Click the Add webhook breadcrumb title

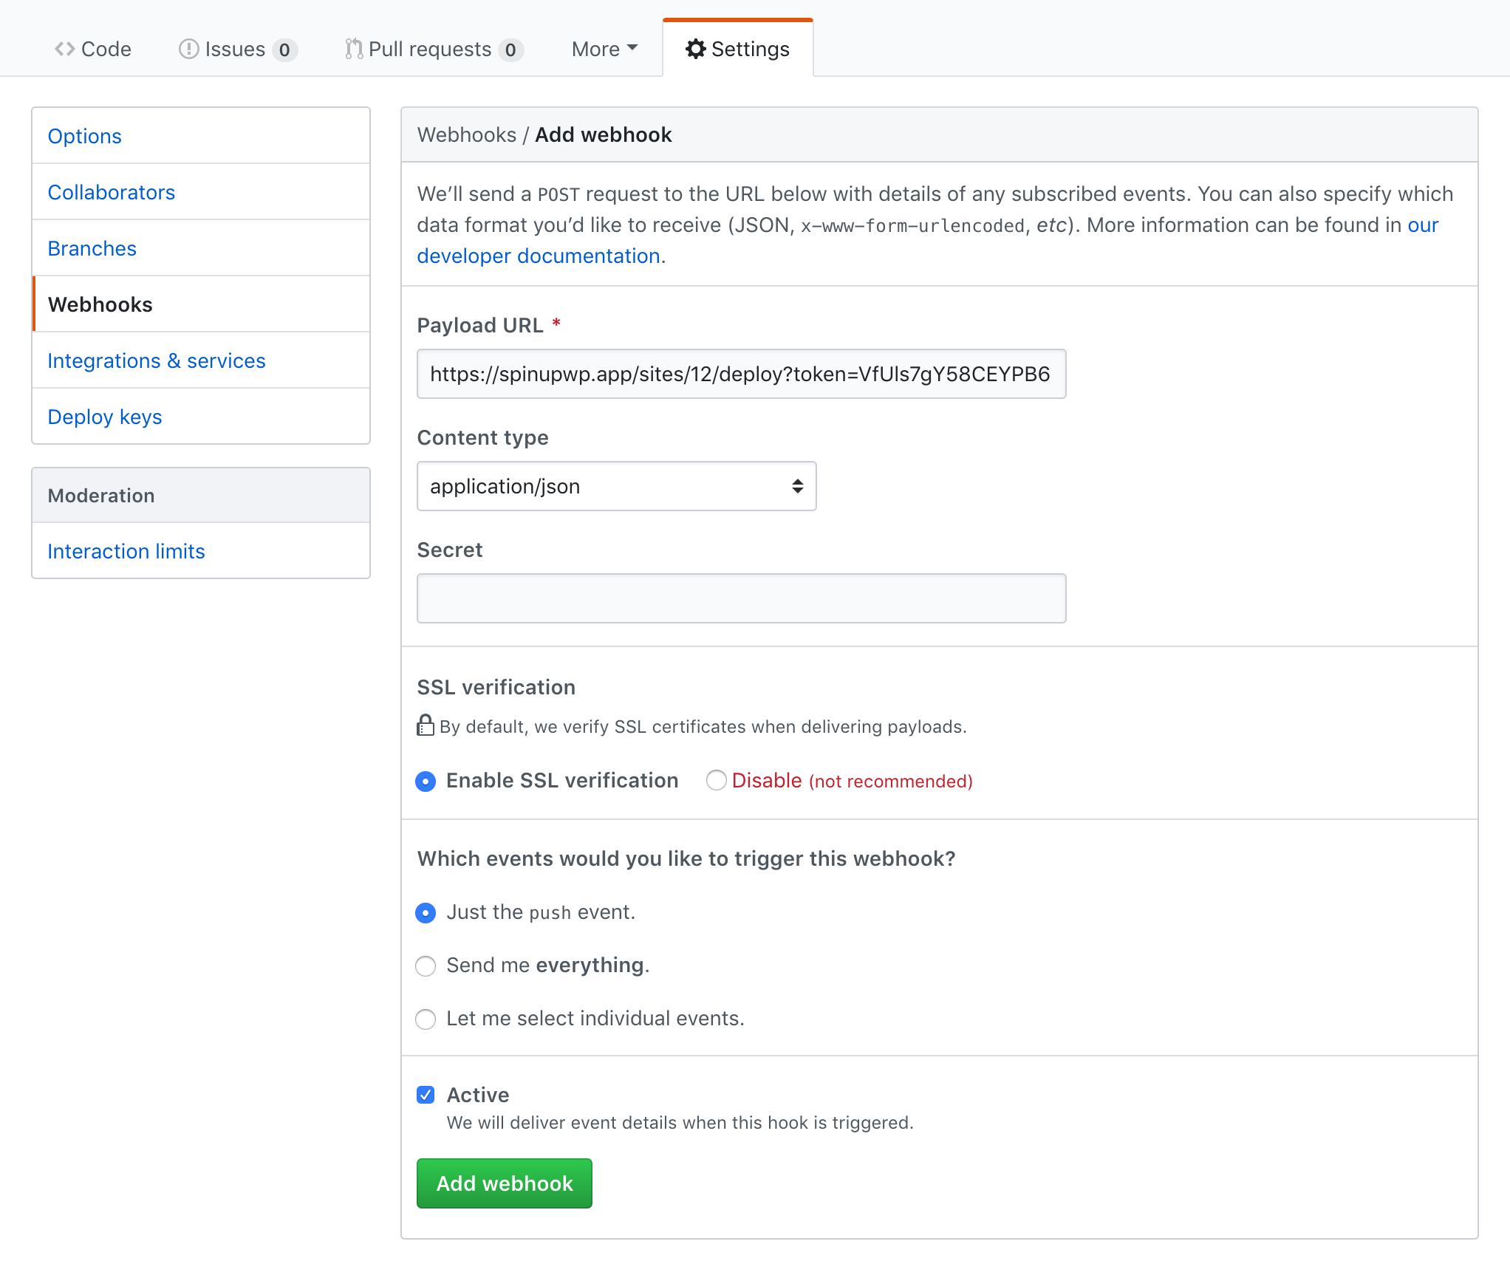(604, 134)
